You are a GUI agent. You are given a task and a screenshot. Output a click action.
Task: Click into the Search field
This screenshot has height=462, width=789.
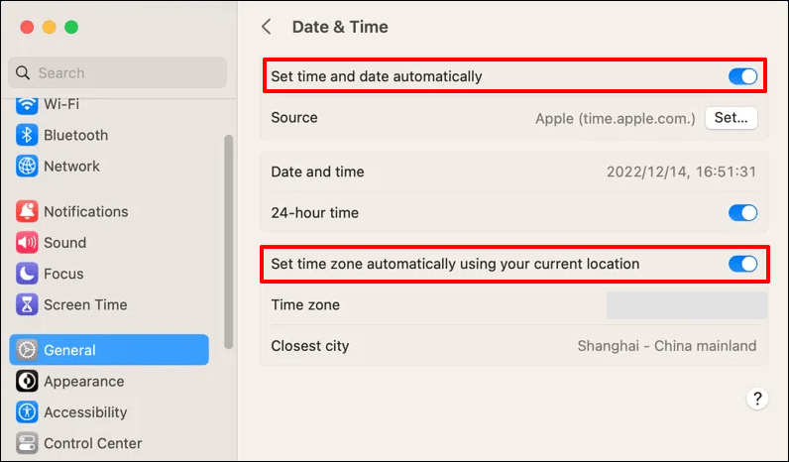119,72
